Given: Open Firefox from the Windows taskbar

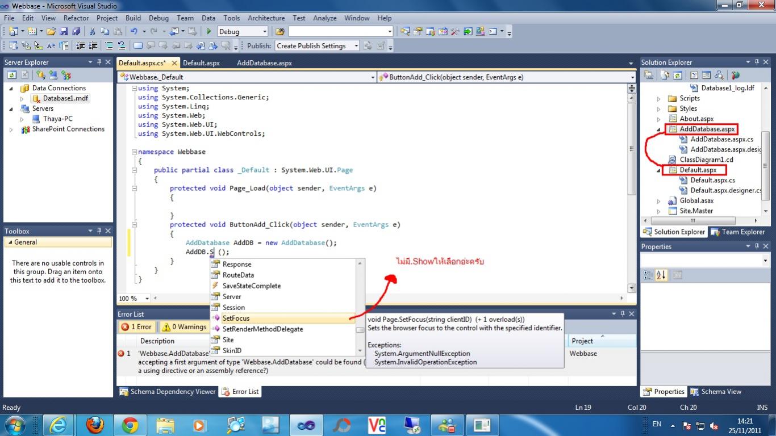Looking at the screenshot, I should click(x=95, y=425).
